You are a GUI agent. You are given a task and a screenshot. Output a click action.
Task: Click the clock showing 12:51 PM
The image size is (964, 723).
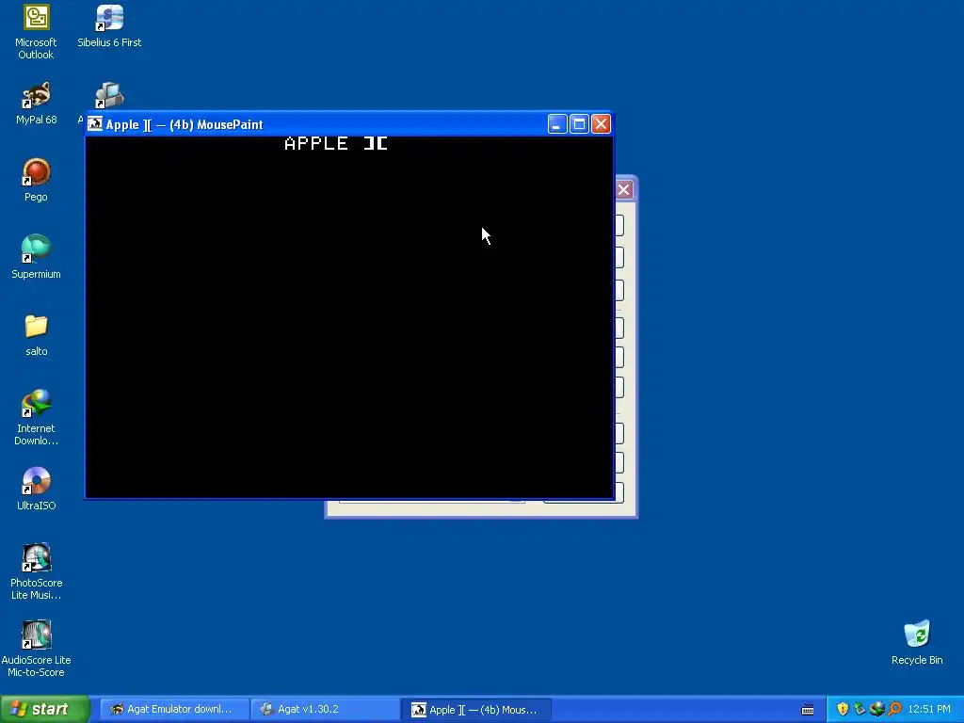(x=929, y=709)
